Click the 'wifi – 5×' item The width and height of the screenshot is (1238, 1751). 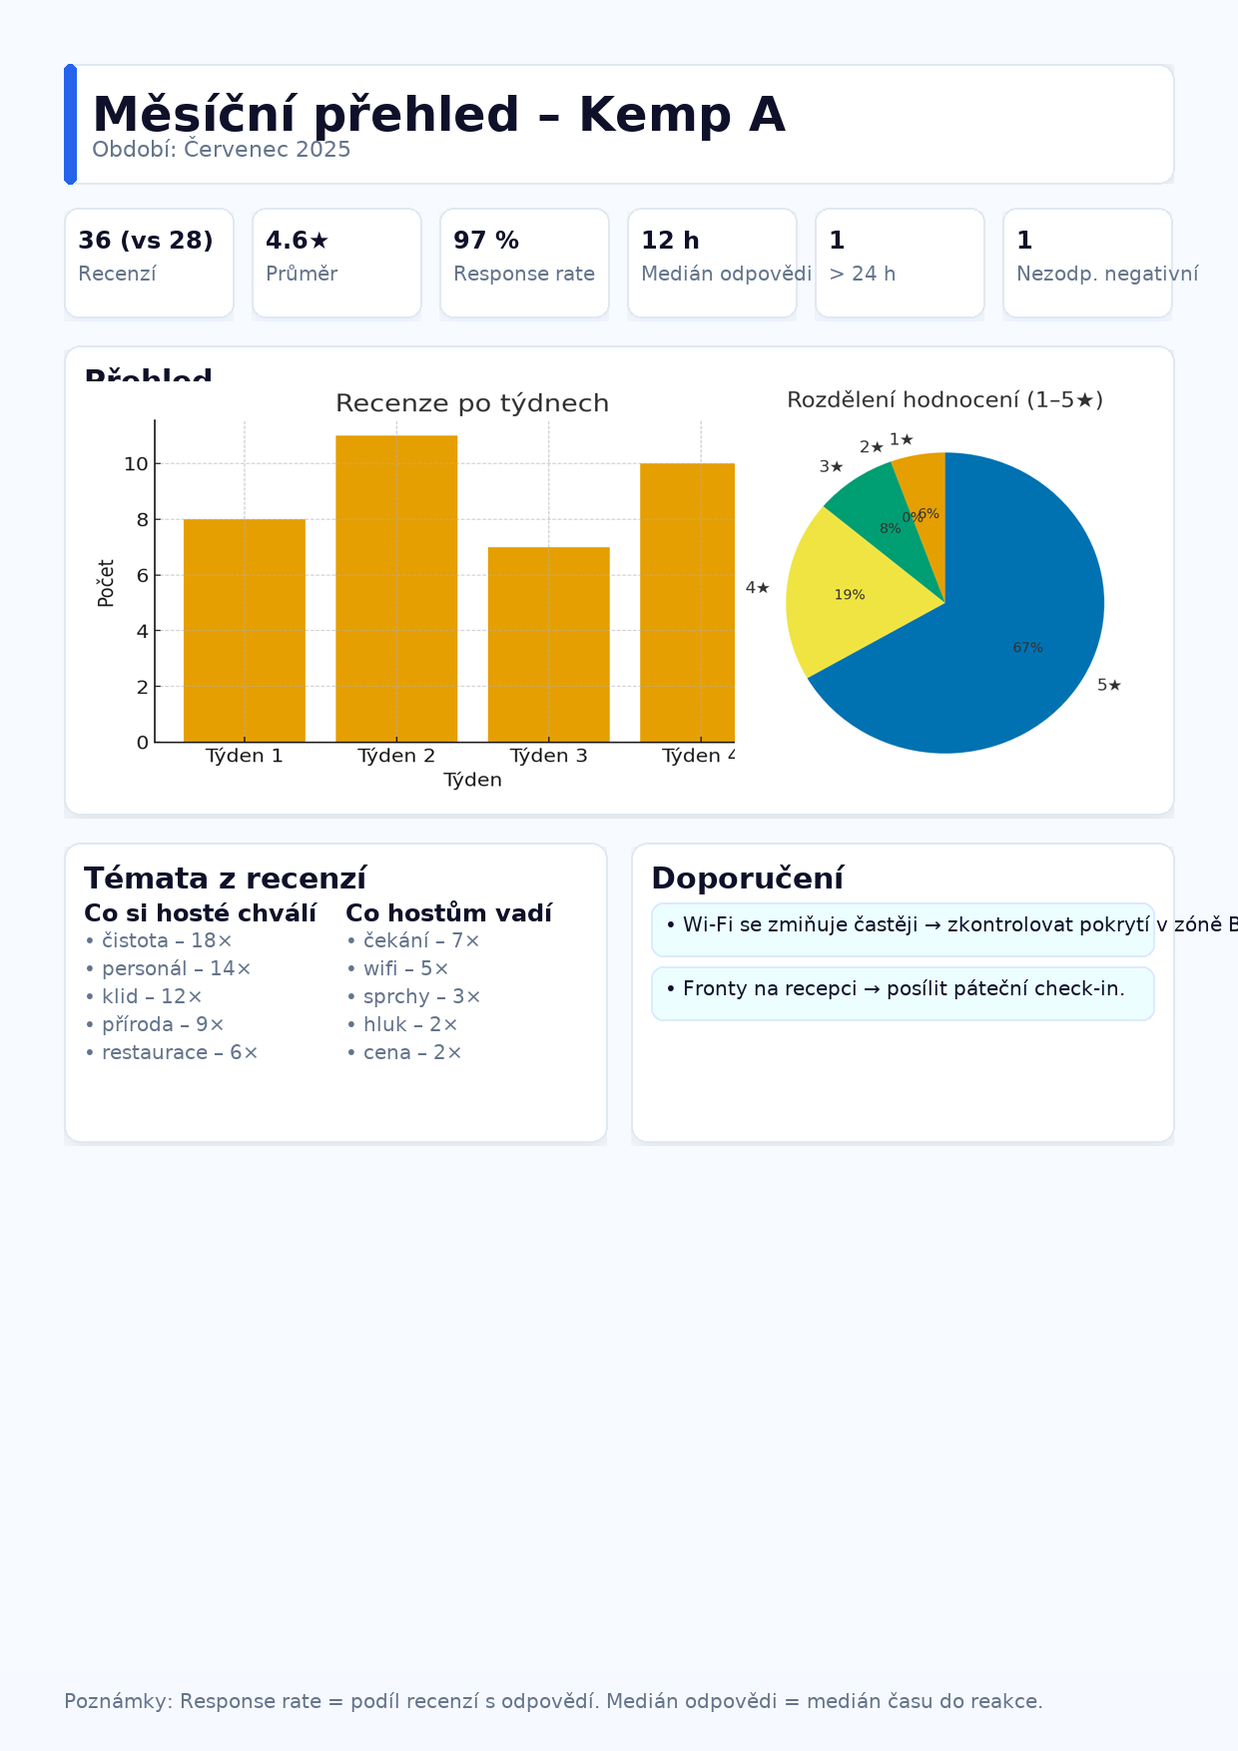click(397, 968)
